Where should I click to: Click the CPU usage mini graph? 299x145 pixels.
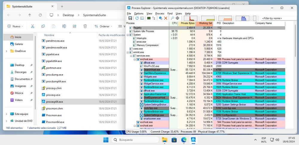tap(190, 18)
